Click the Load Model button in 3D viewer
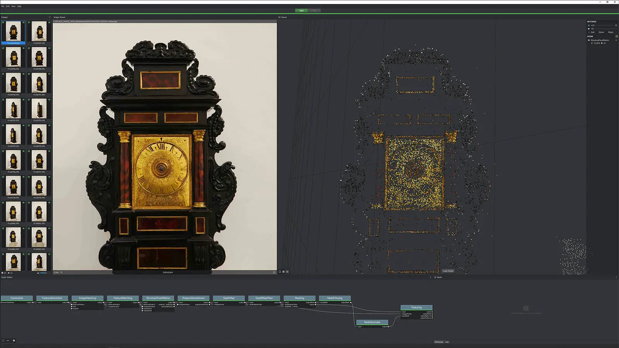Image resolution: width=619 pixels, height=348 pixels. [x=448, y=271]
